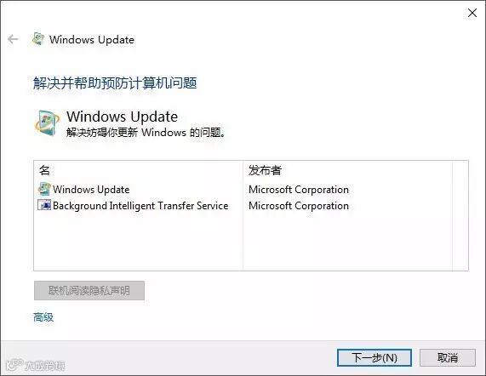Click the Windows Update list item icon
This screenshot has width=486, height=376.
[x=44, y=189]
